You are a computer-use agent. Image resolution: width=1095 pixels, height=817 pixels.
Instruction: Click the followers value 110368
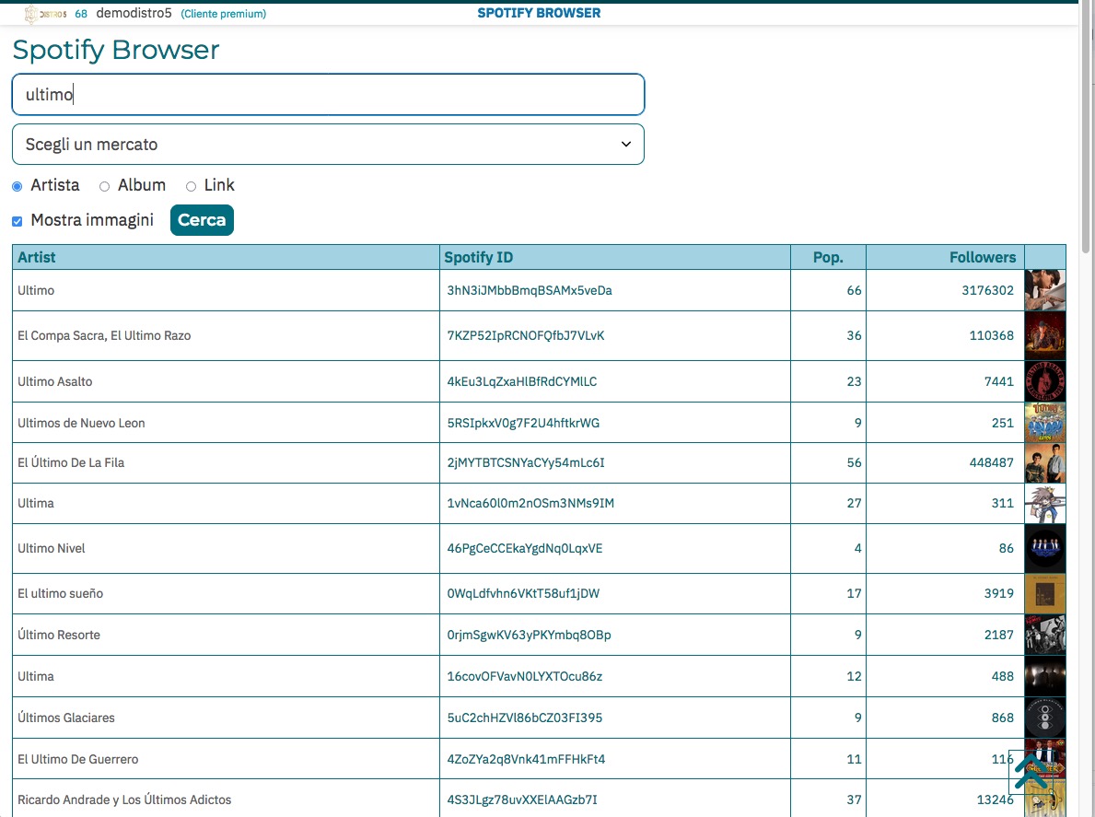991,336
